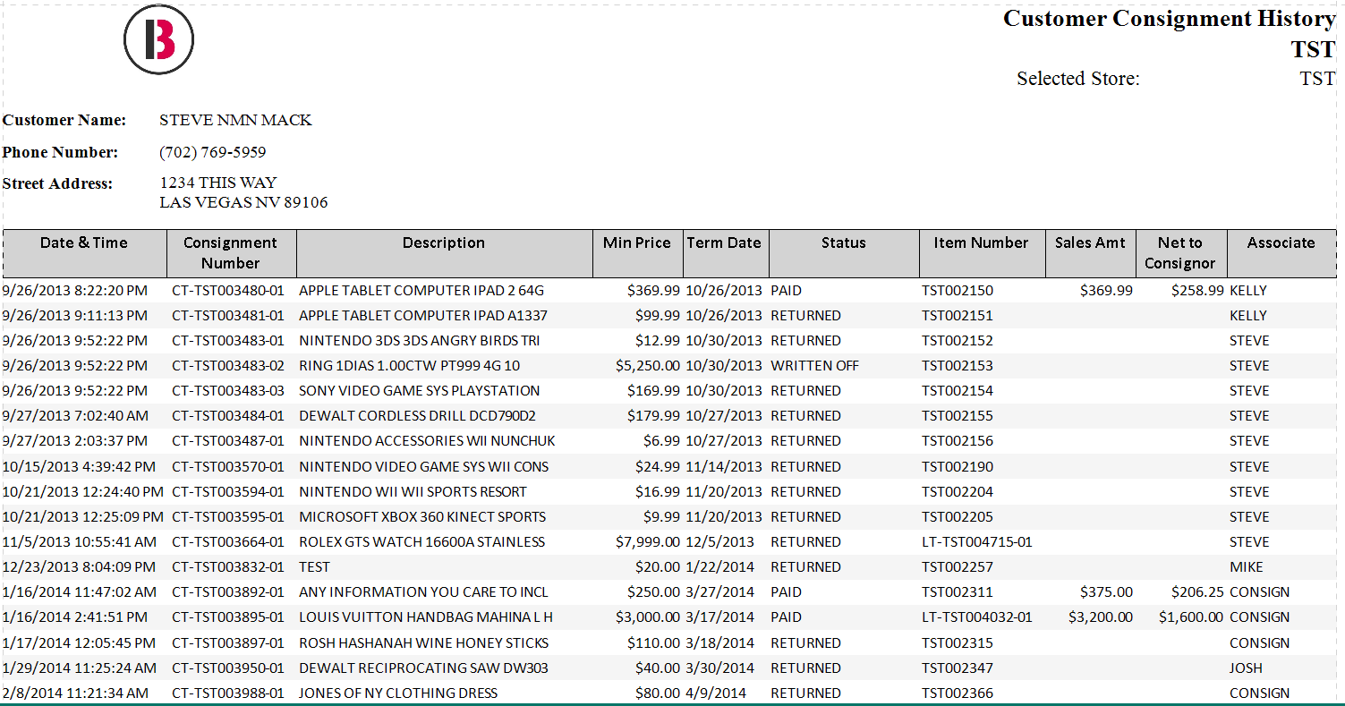
Task: Click term date 4/9/2014
Action: pyautogui.click(x=716, y=693)
